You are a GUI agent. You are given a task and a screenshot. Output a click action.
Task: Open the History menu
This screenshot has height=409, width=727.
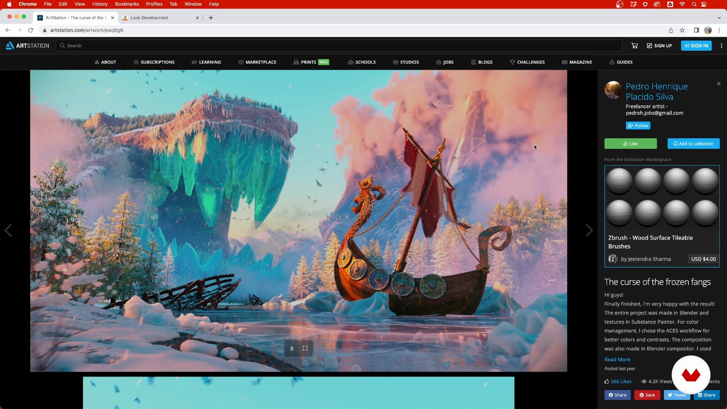coord(100,4)
